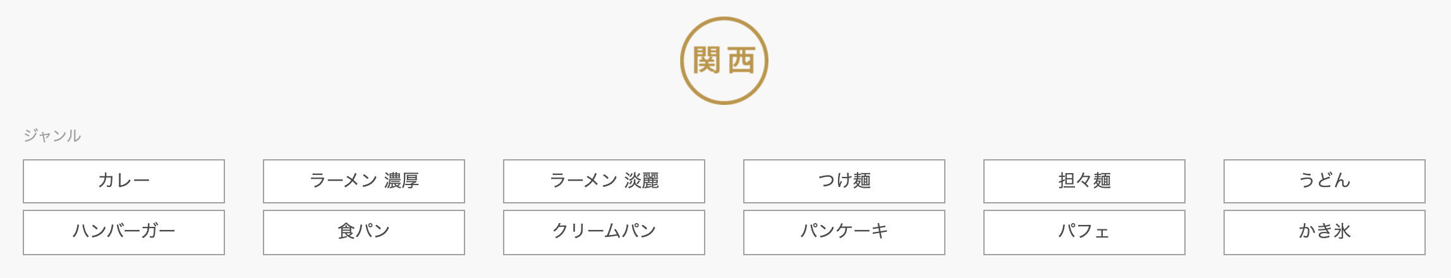This screenshot has width=1451, height=278.
Task: Open the パンケーキ genre
Action: 844,232
